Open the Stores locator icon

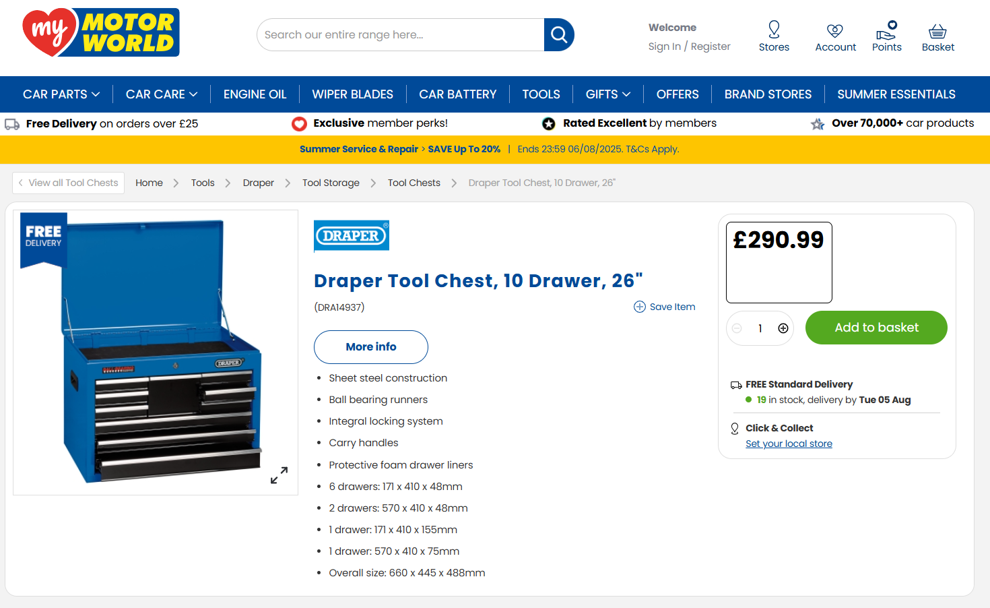pos(774,30)
